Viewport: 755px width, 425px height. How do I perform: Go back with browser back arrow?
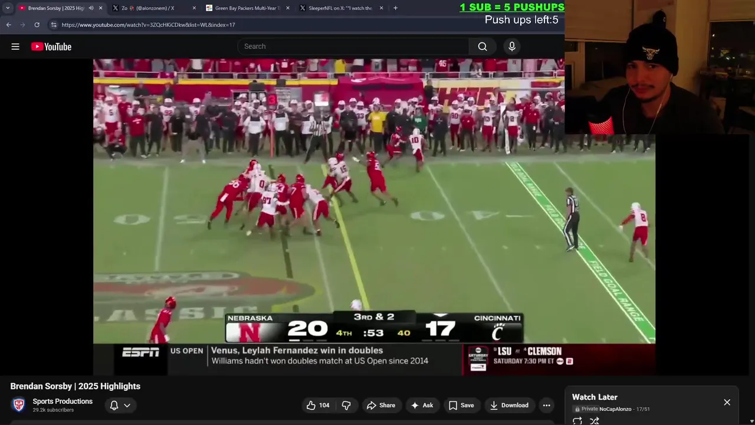pyautogui.click(x=8, y=25)
